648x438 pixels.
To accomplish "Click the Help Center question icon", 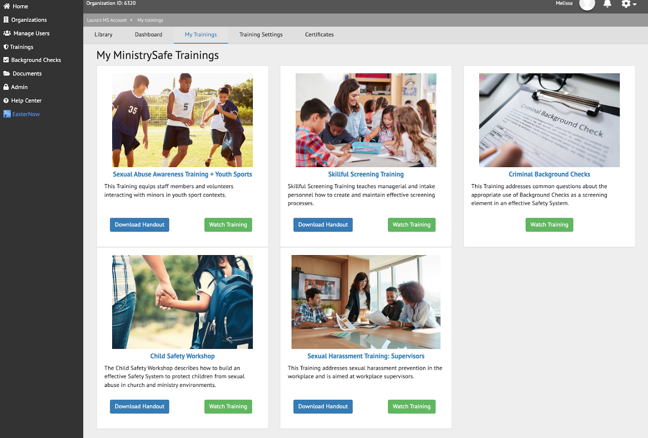I will click(6, 101).
